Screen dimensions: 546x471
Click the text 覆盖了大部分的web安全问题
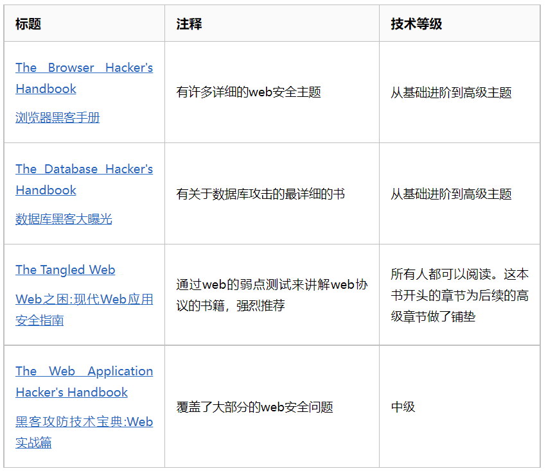[254, 407]
